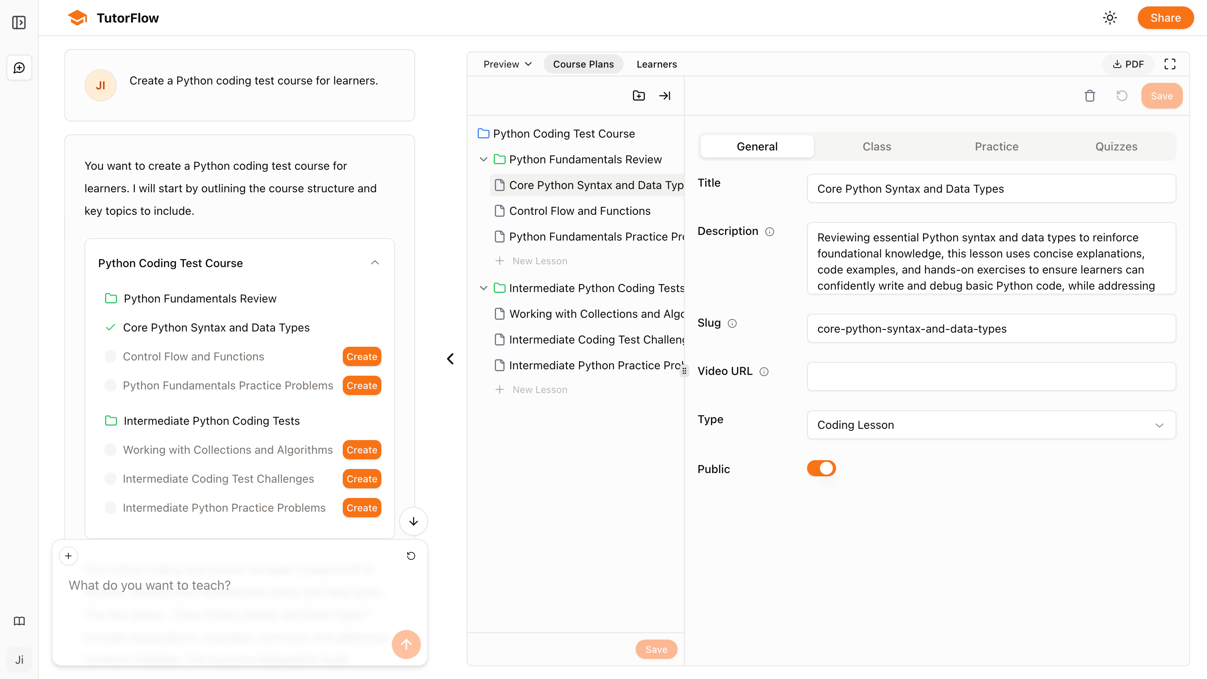
Task: Enter fullscreen with the expand icon
Action: click(1170, 64)
